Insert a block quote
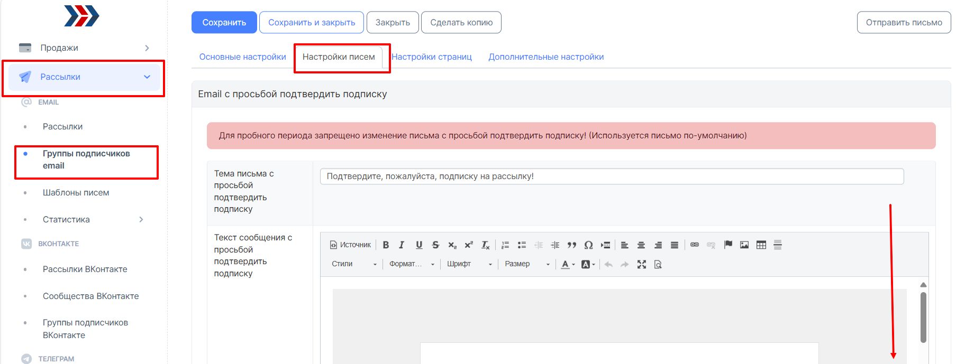This screenshot has height=364, width=956. [x=571, y=245]
